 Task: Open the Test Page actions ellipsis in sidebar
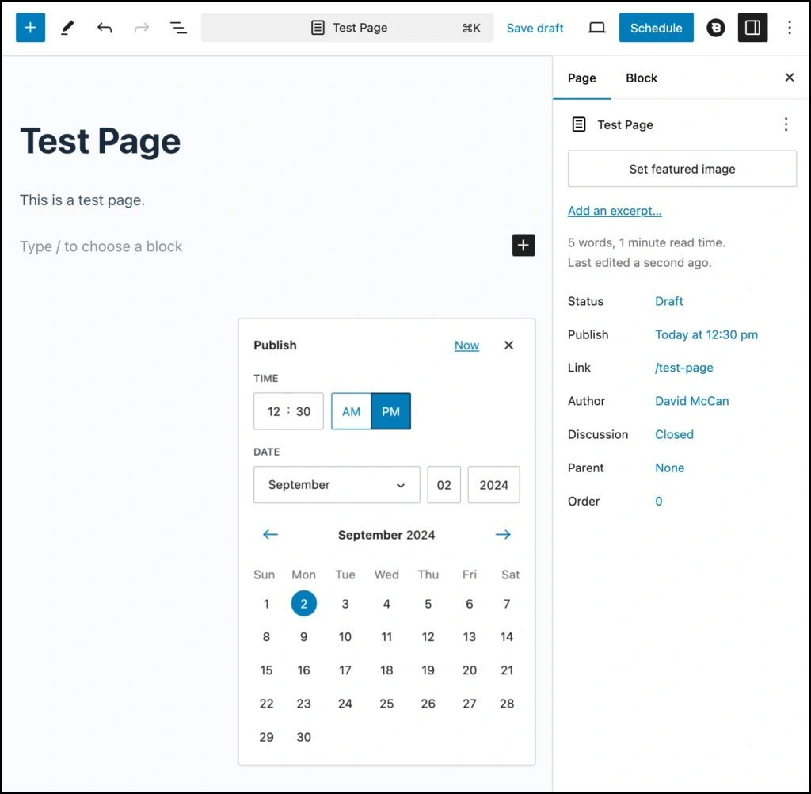click(x=785, y=124)
